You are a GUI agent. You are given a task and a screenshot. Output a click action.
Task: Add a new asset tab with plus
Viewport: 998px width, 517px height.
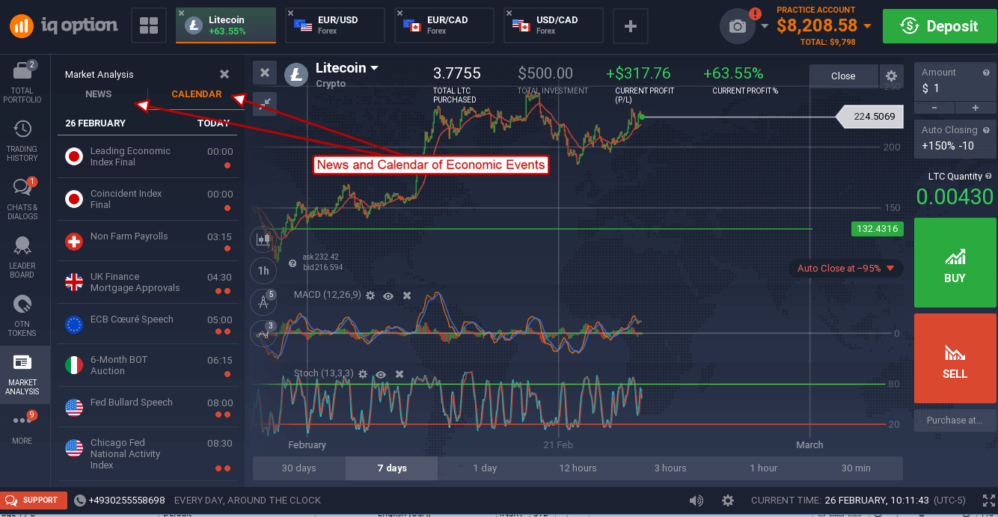(x=631, y=26)
